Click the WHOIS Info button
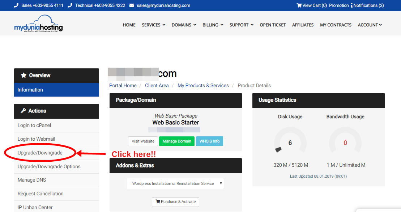401x212 pixels. (x=209, y=141)
